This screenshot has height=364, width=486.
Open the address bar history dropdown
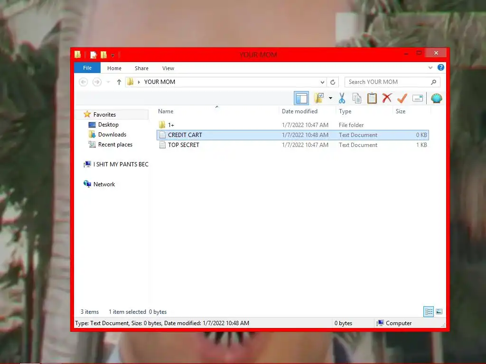pos(322,82)
